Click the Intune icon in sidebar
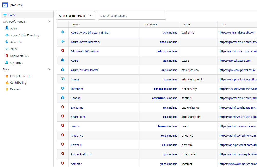 click(x=7, y=49)
